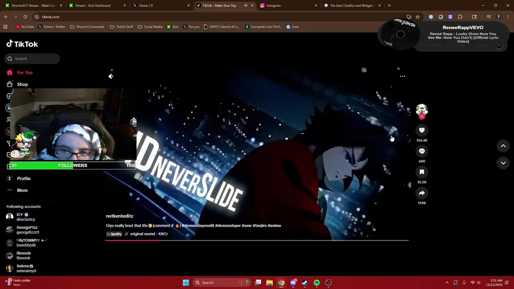Open Steam from the taskbar

coord(305,283)
